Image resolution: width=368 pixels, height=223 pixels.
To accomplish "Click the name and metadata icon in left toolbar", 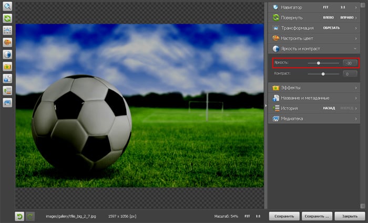I will click(8, 79).
